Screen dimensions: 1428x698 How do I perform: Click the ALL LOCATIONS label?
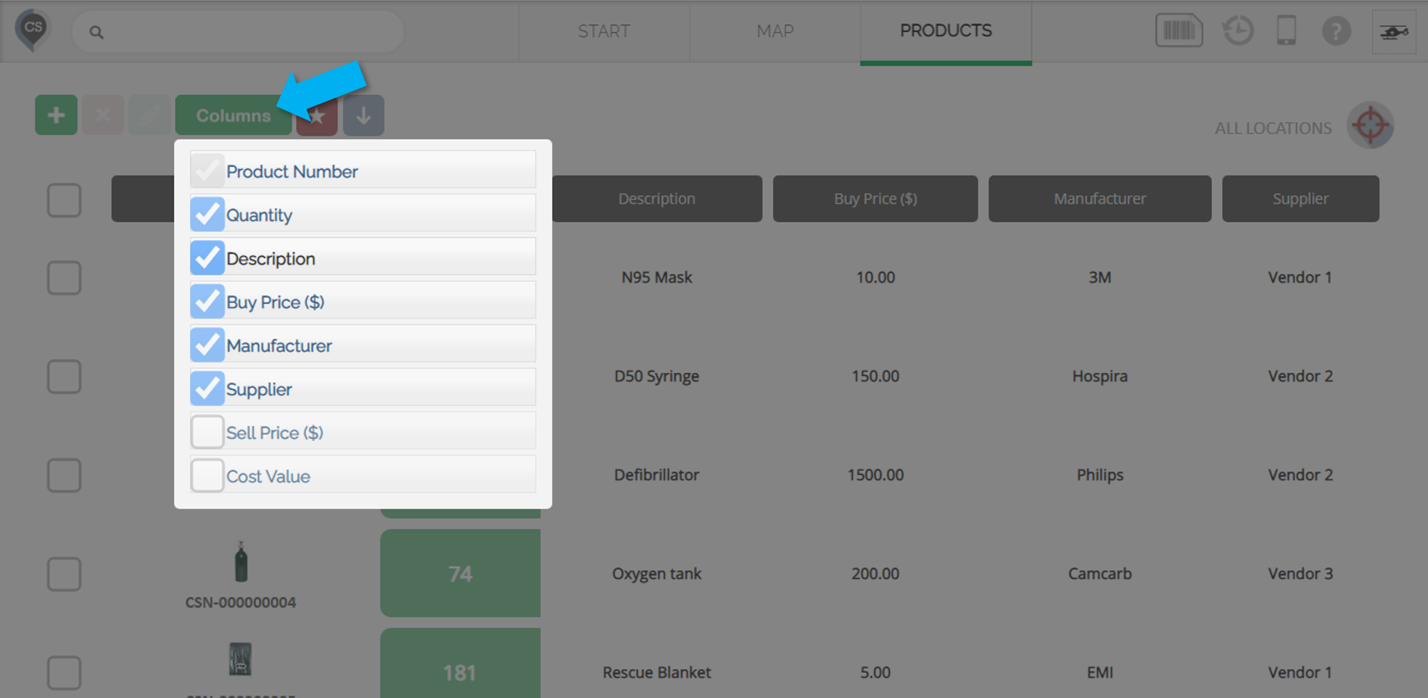tap(1273, 128)
